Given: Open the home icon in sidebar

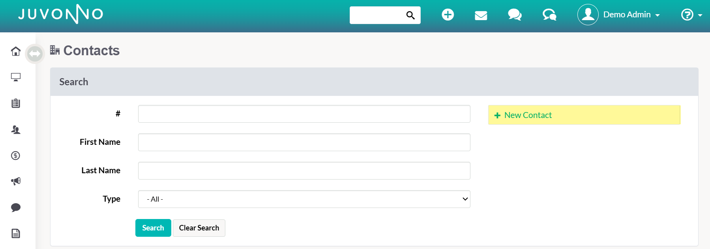Looking at the screenshot, I should [x=16, y=51].
